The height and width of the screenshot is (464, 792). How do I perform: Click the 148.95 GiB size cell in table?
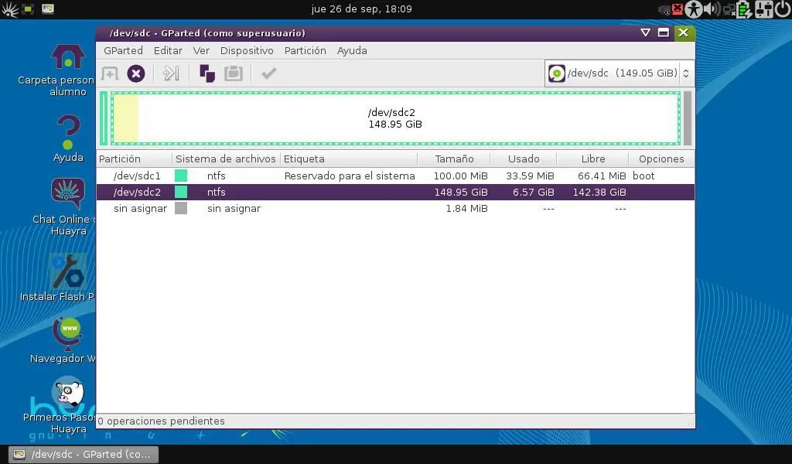coord(461,192)
